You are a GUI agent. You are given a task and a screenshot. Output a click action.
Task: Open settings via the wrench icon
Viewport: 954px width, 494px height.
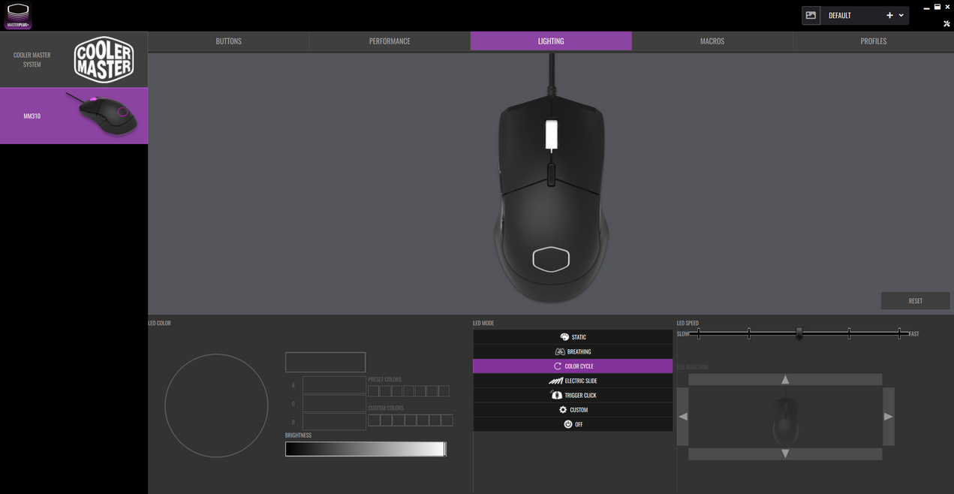[x=946, y=23]
